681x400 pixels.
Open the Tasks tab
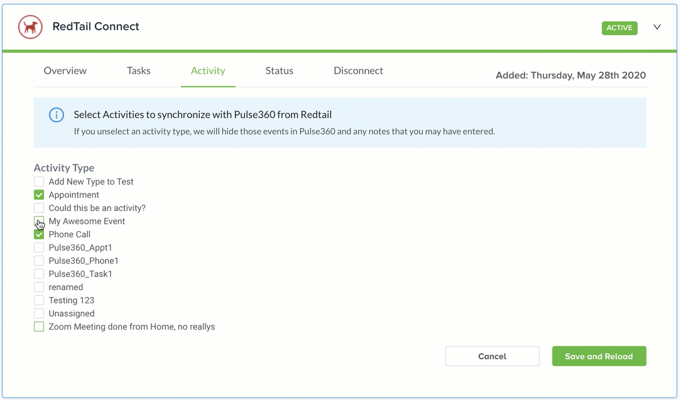click(139, 71)
